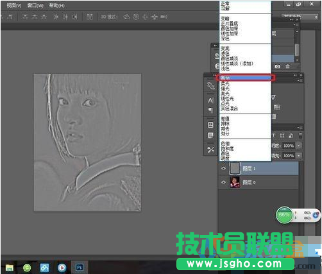Choose 实色混合 blend mode
Image resolution: width=322 pixels, height=274 pixels.
click(229, 108)
